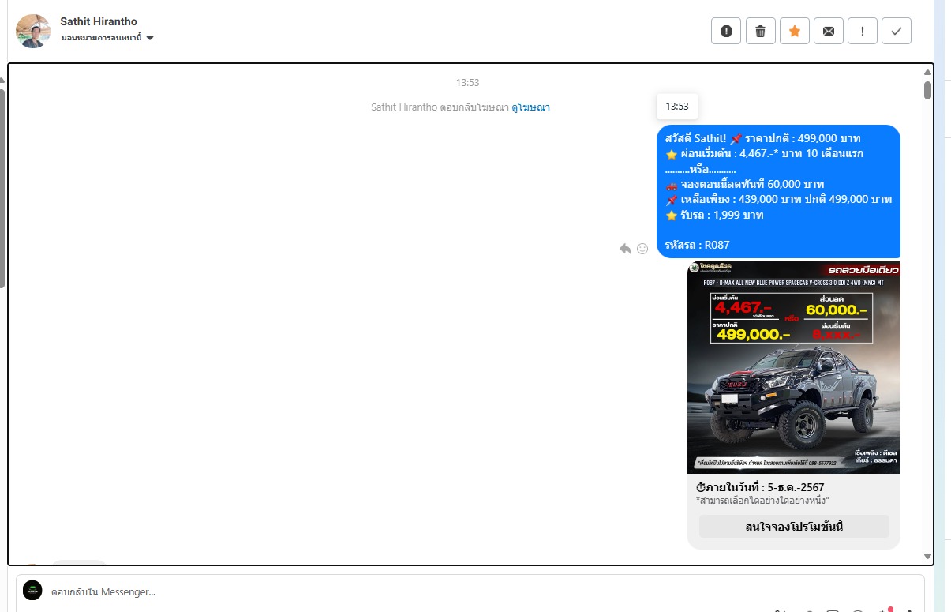The image size is (951, 612).
Task: Open the Isuzu D-Max truck promo image
Action: [794, 366]
